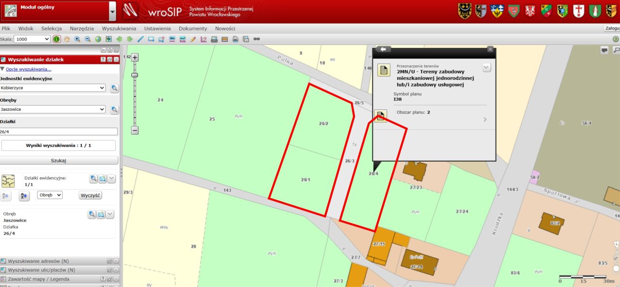Screen dimensions: 620x287
Task: Expand options for Działki ewidencyjne results
Action: click(x=111, y=179)
